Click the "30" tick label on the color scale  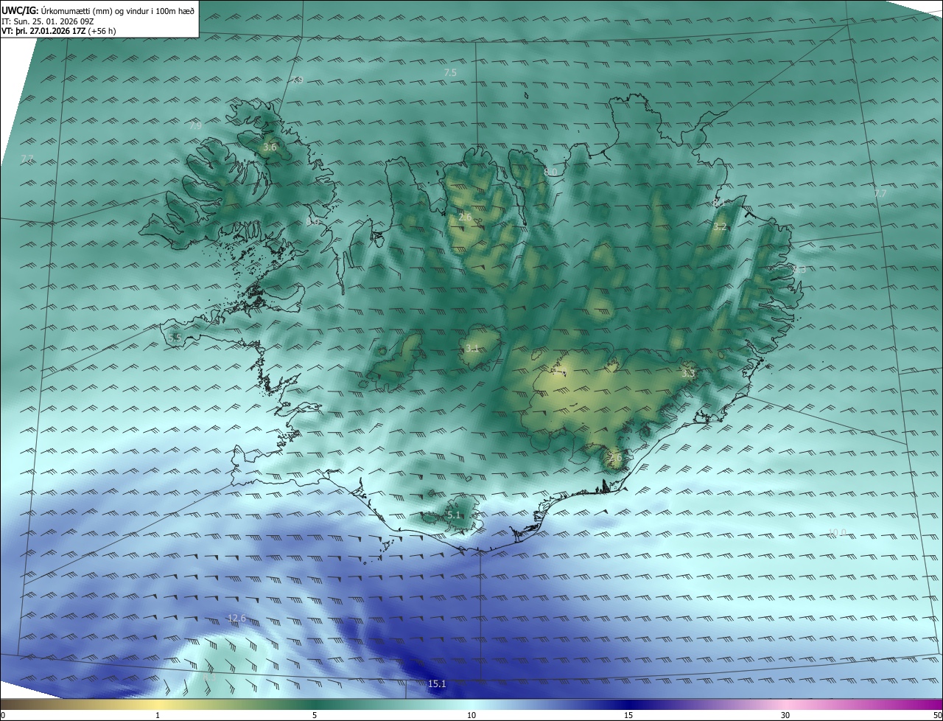coord(785,715)
